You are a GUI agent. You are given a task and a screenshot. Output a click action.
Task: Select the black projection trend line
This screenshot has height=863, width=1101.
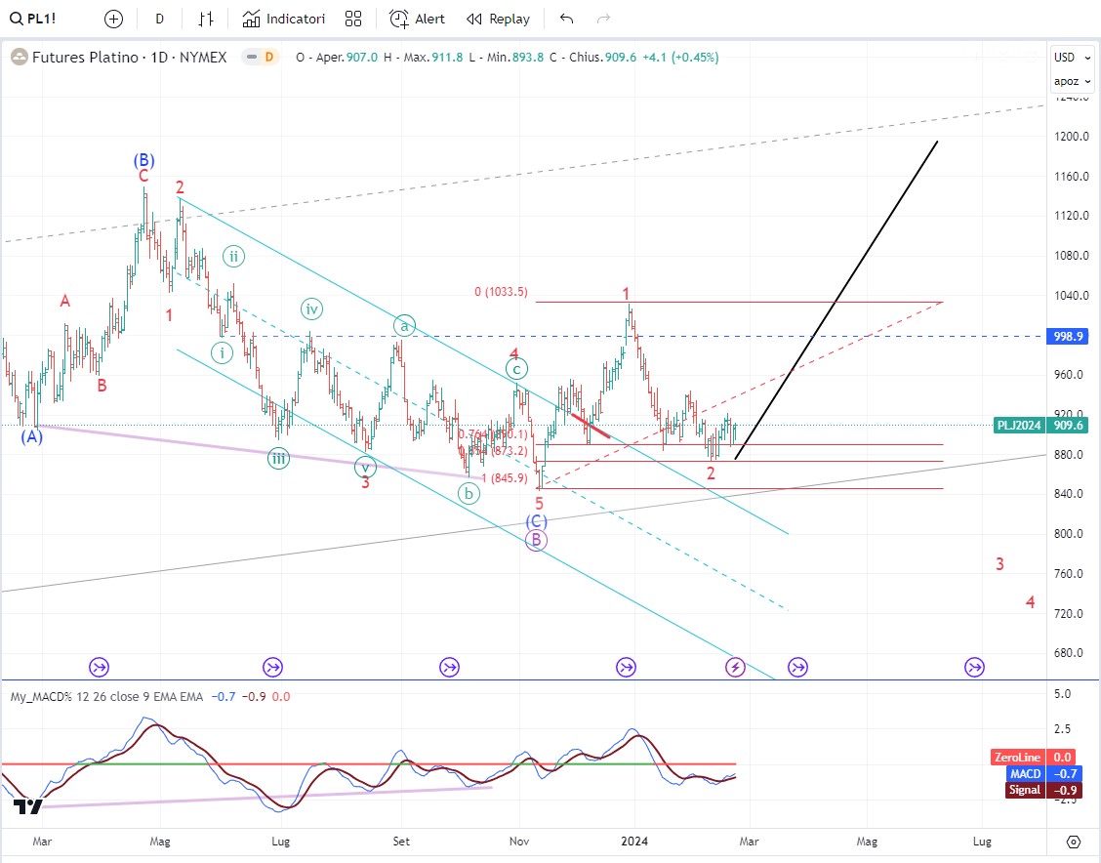pos(836,301)
